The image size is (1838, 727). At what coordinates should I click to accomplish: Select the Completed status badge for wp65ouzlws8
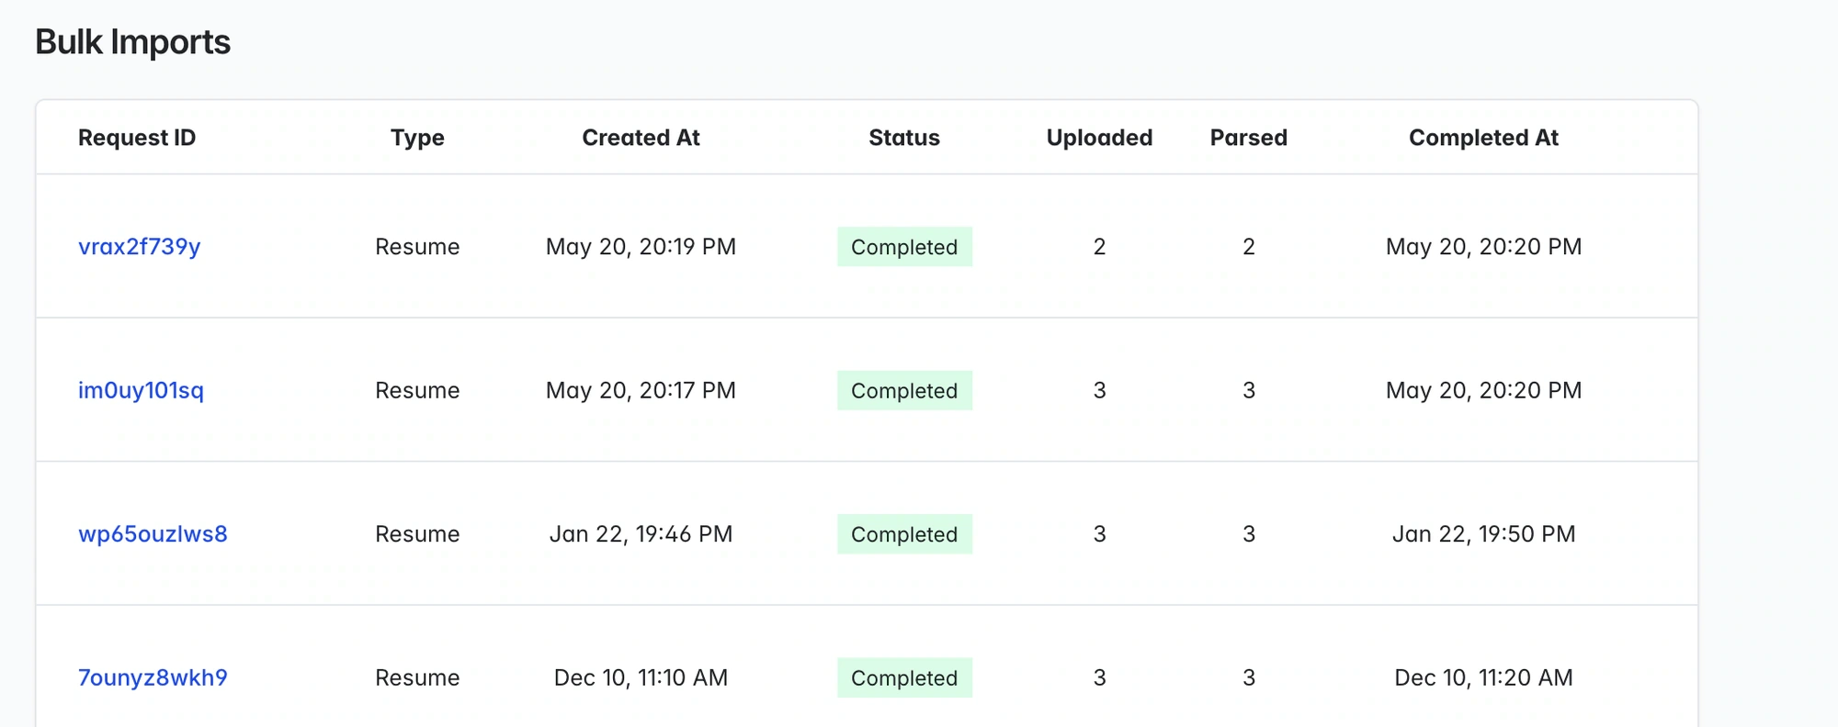click(x=904, y=534)
